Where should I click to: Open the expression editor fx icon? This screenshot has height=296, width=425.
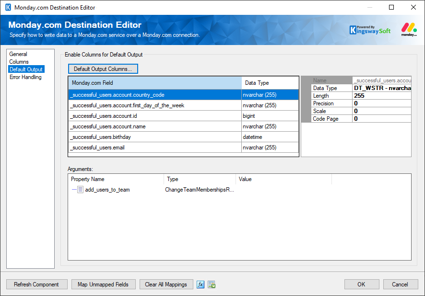pos(201,285)
